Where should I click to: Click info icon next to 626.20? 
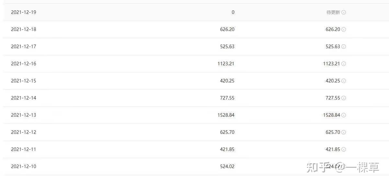pyautogui.click(x=344, y=29)
